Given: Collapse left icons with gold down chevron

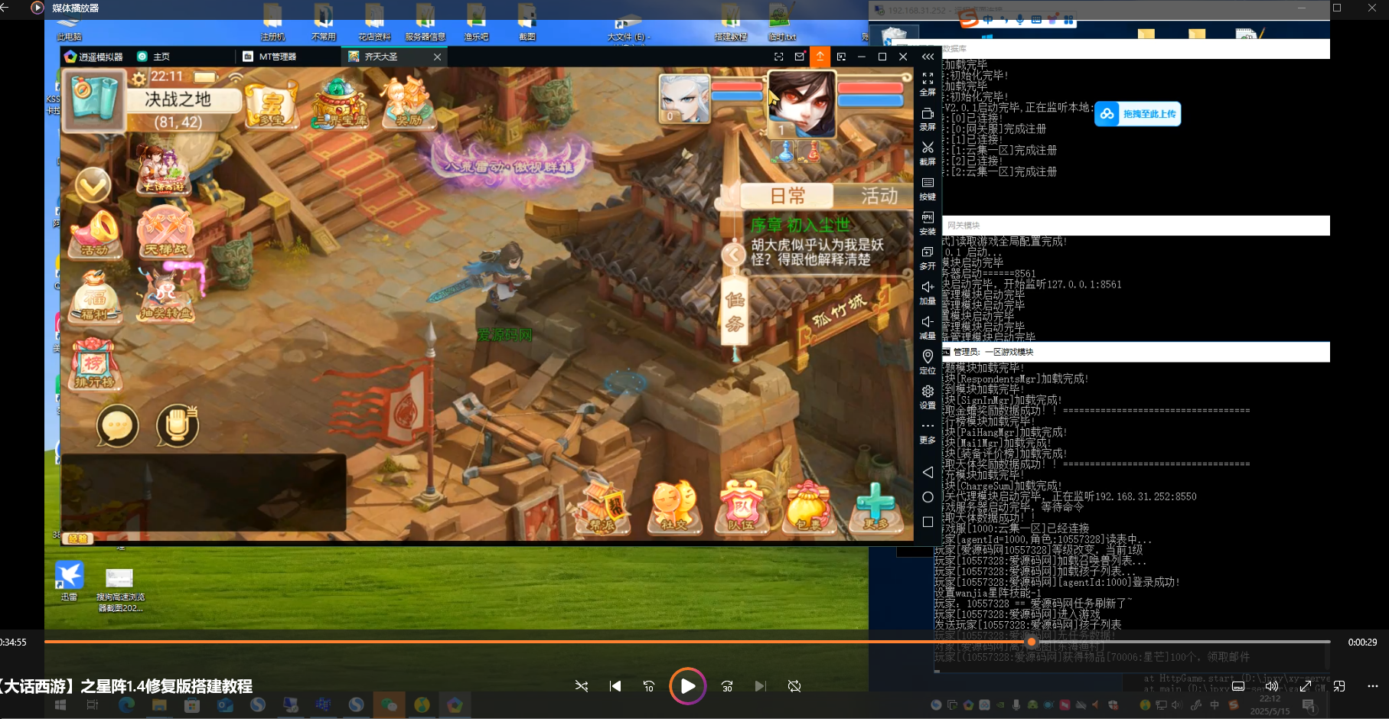Looking at the screenshot, I should (93, 185).
